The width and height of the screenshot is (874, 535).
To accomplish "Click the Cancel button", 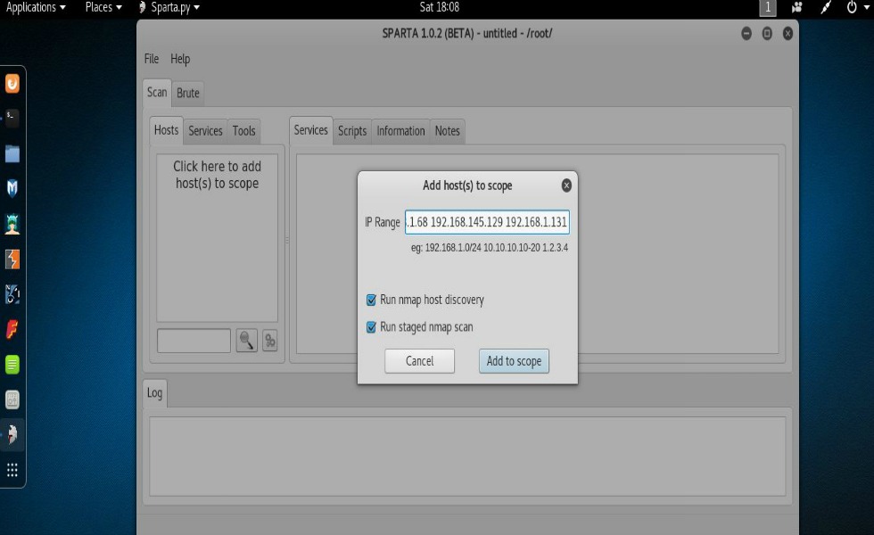I will 419,361.
